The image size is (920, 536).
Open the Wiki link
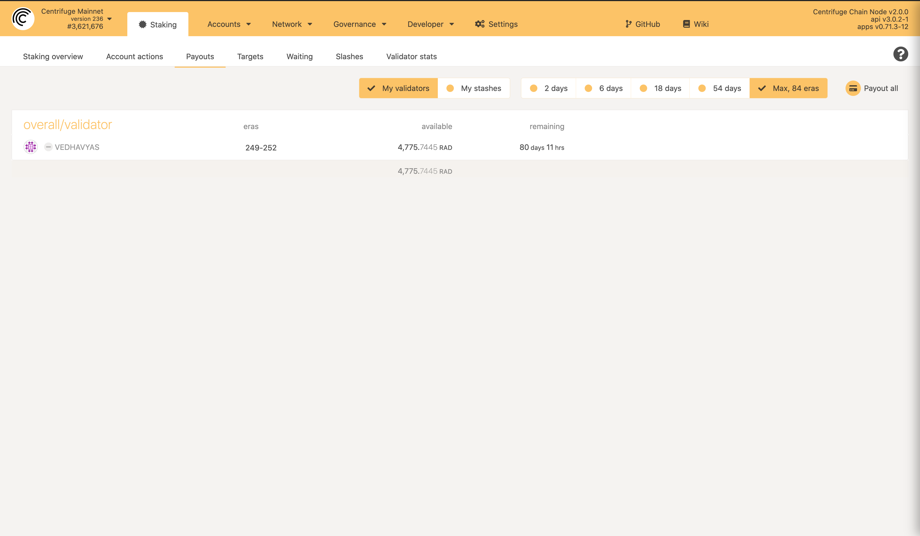pyautogui.click(x=696, y=24)
